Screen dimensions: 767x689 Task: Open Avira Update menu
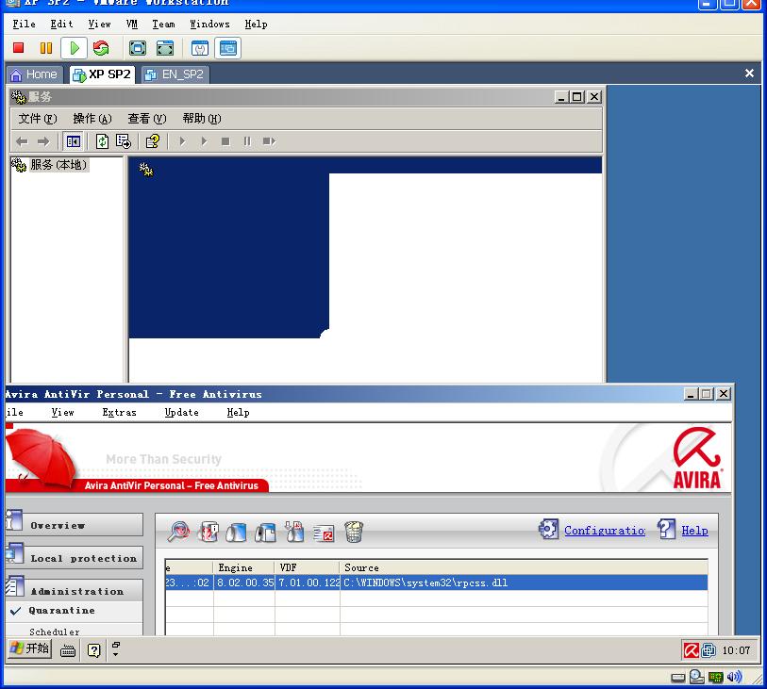181,413
